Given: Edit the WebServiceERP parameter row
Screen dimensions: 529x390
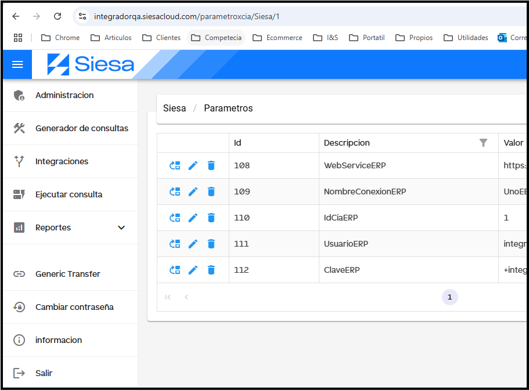Looking at the screenshot, I should coord(193,165).
